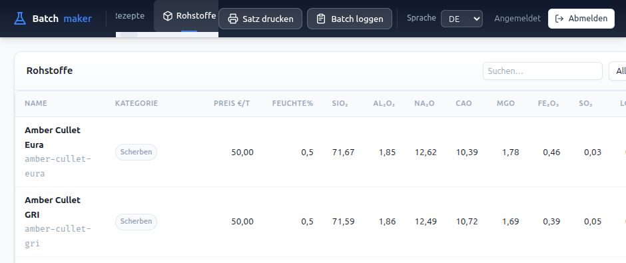
Task: Click the Batch loggen button
Action: tap(350, 19)
